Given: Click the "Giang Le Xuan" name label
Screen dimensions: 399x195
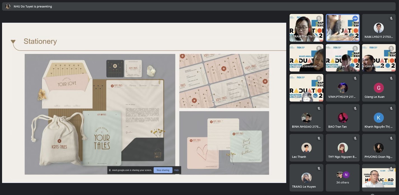Looking at the screenshot, I should tap(374, 97).
